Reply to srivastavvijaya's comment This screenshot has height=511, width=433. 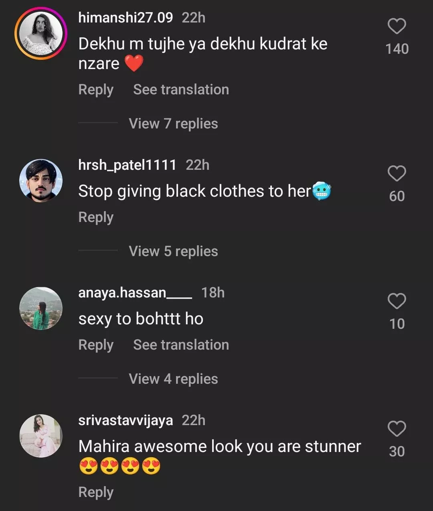[x=96, y=492]
